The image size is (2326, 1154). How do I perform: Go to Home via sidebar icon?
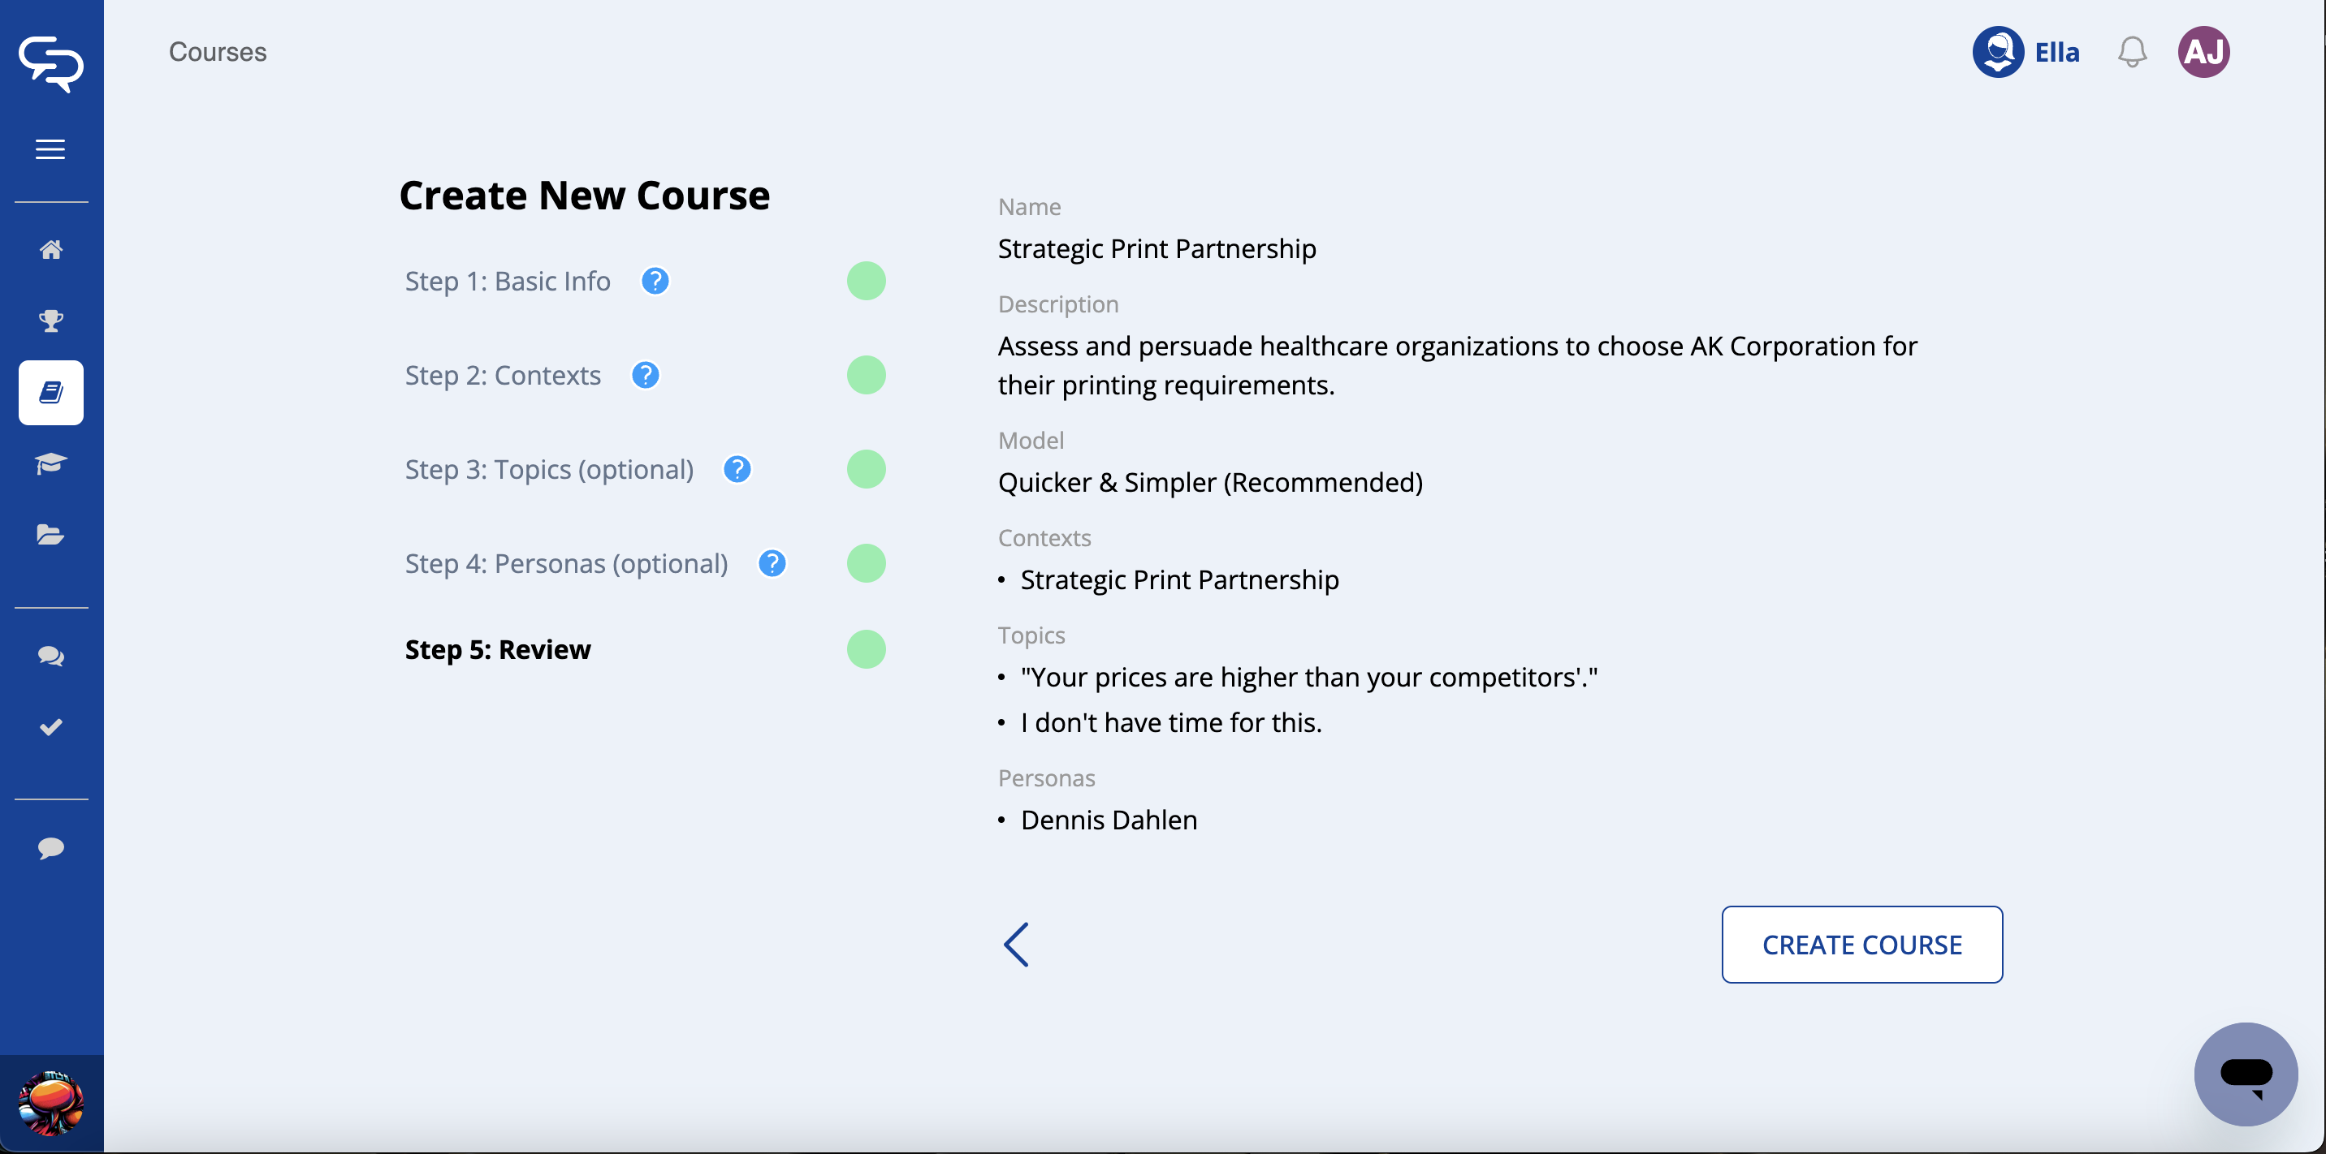50,250
